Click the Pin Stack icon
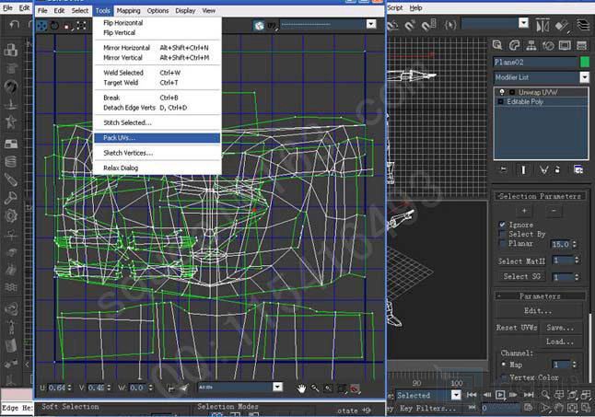Viewport: 595px width, 417px height. [x=503, y=169]
